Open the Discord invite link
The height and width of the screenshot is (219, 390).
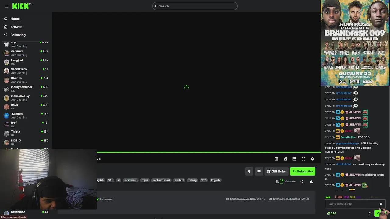click(289, 199)
